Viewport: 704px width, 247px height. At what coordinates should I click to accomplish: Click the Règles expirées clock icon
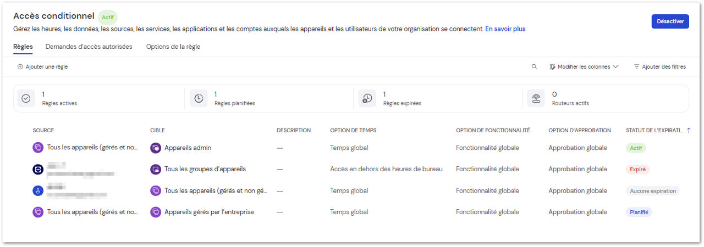click(367, 98)
